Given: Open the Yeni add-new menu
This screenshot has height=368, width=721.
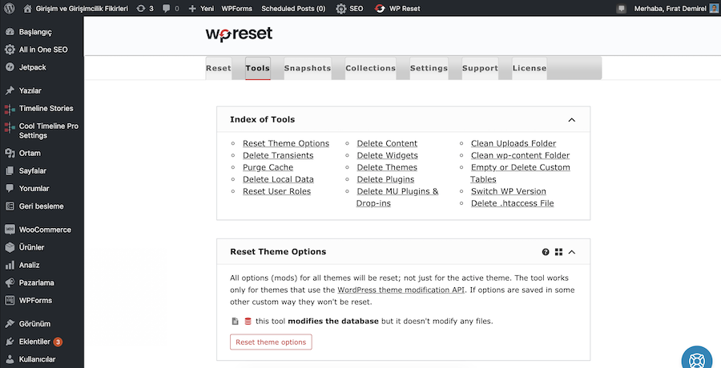Looking at the screenshot, I should 201,8.
